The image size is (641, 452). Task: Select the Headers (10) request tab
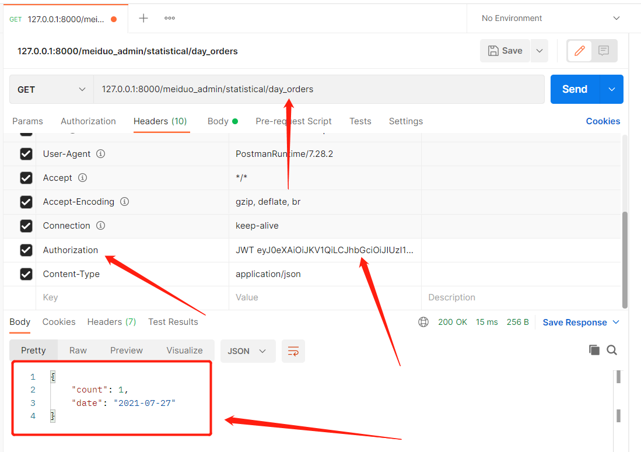tap(160, 121)
